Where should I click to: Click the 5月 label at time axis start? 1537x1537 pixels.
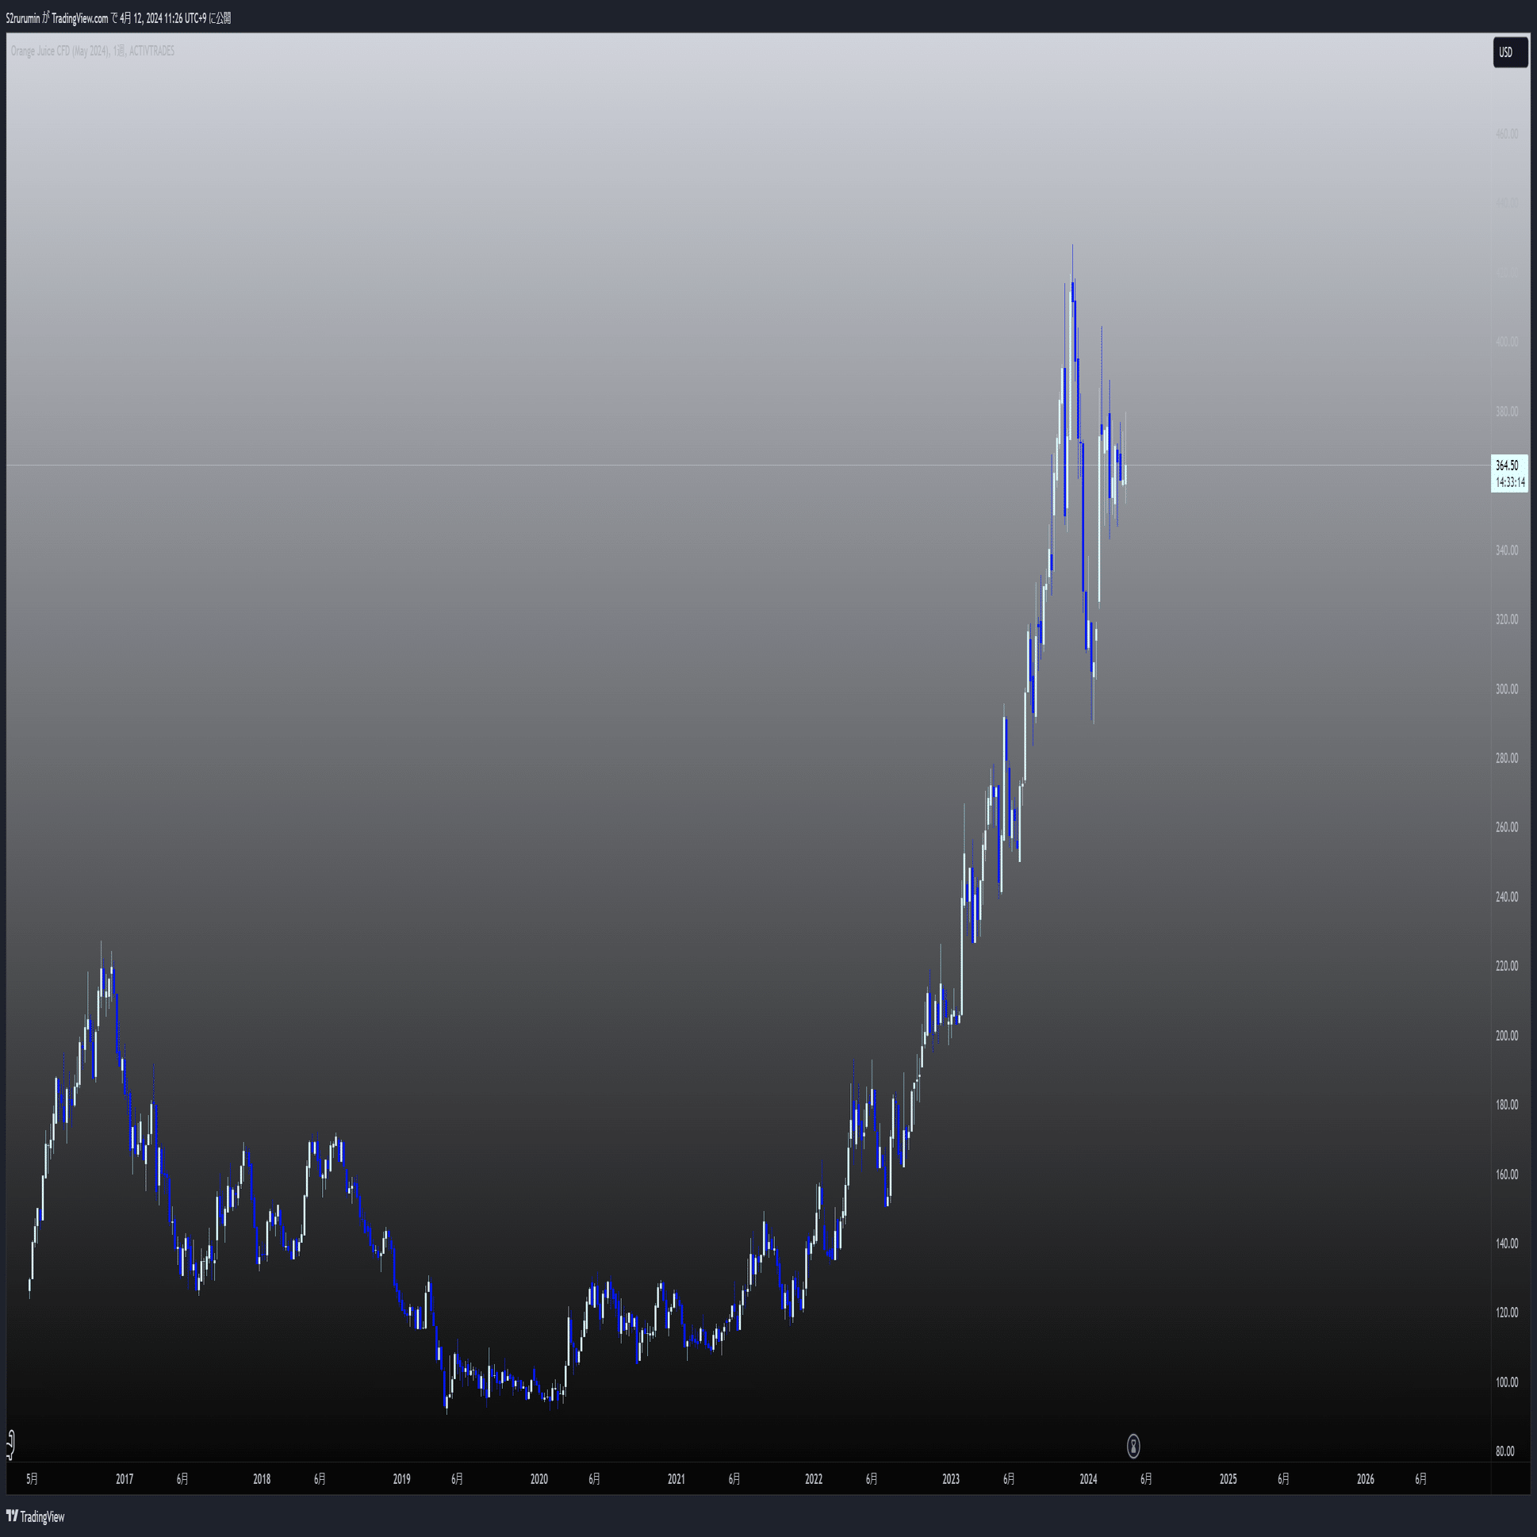click(32, 1479)
